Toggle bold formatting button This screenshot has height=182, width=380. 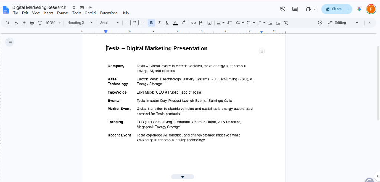point(151,23)
